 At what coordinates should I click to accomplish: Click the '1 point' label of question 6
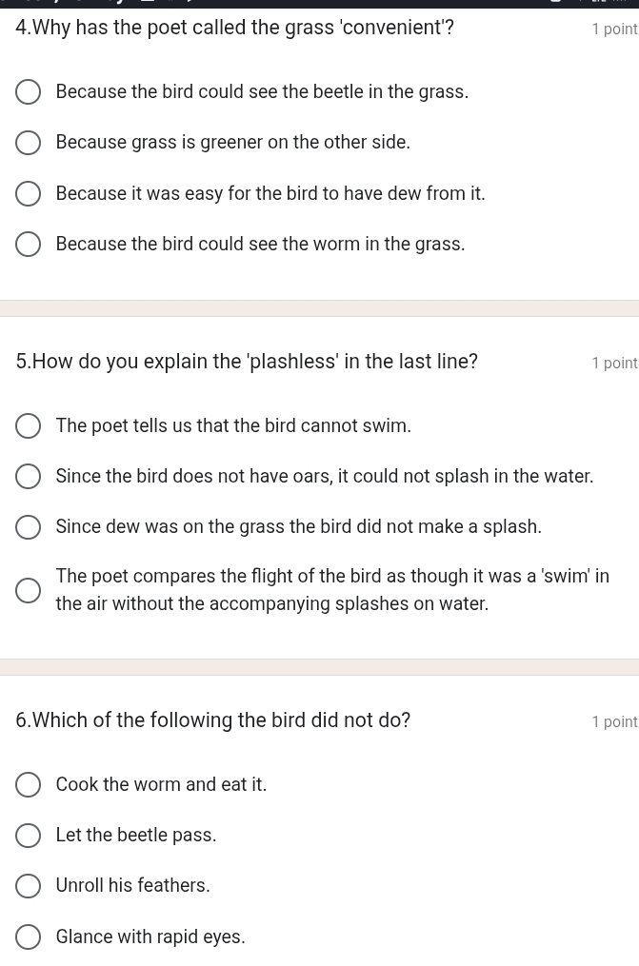point(614,721)
